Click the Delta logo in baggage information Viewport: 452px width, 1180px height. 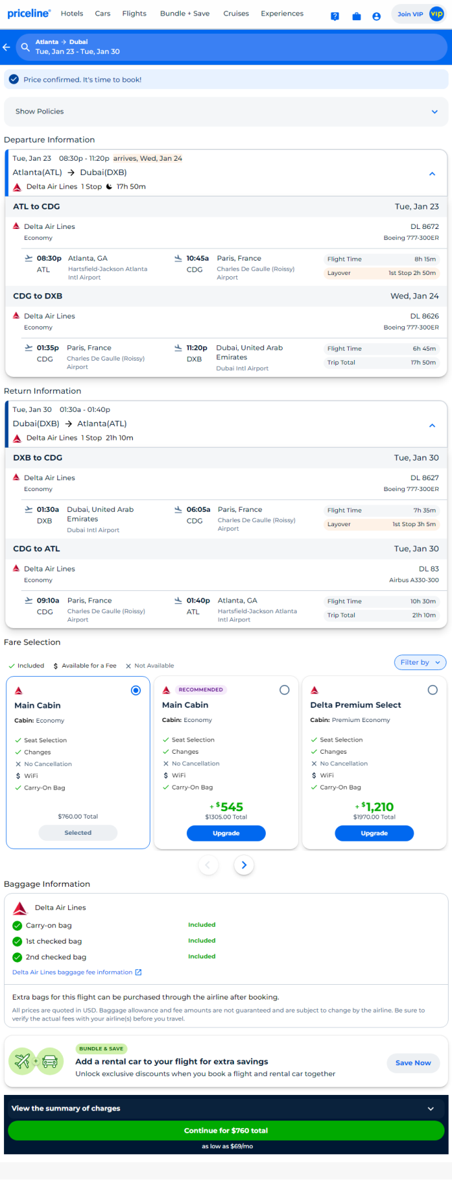(20, 908)
